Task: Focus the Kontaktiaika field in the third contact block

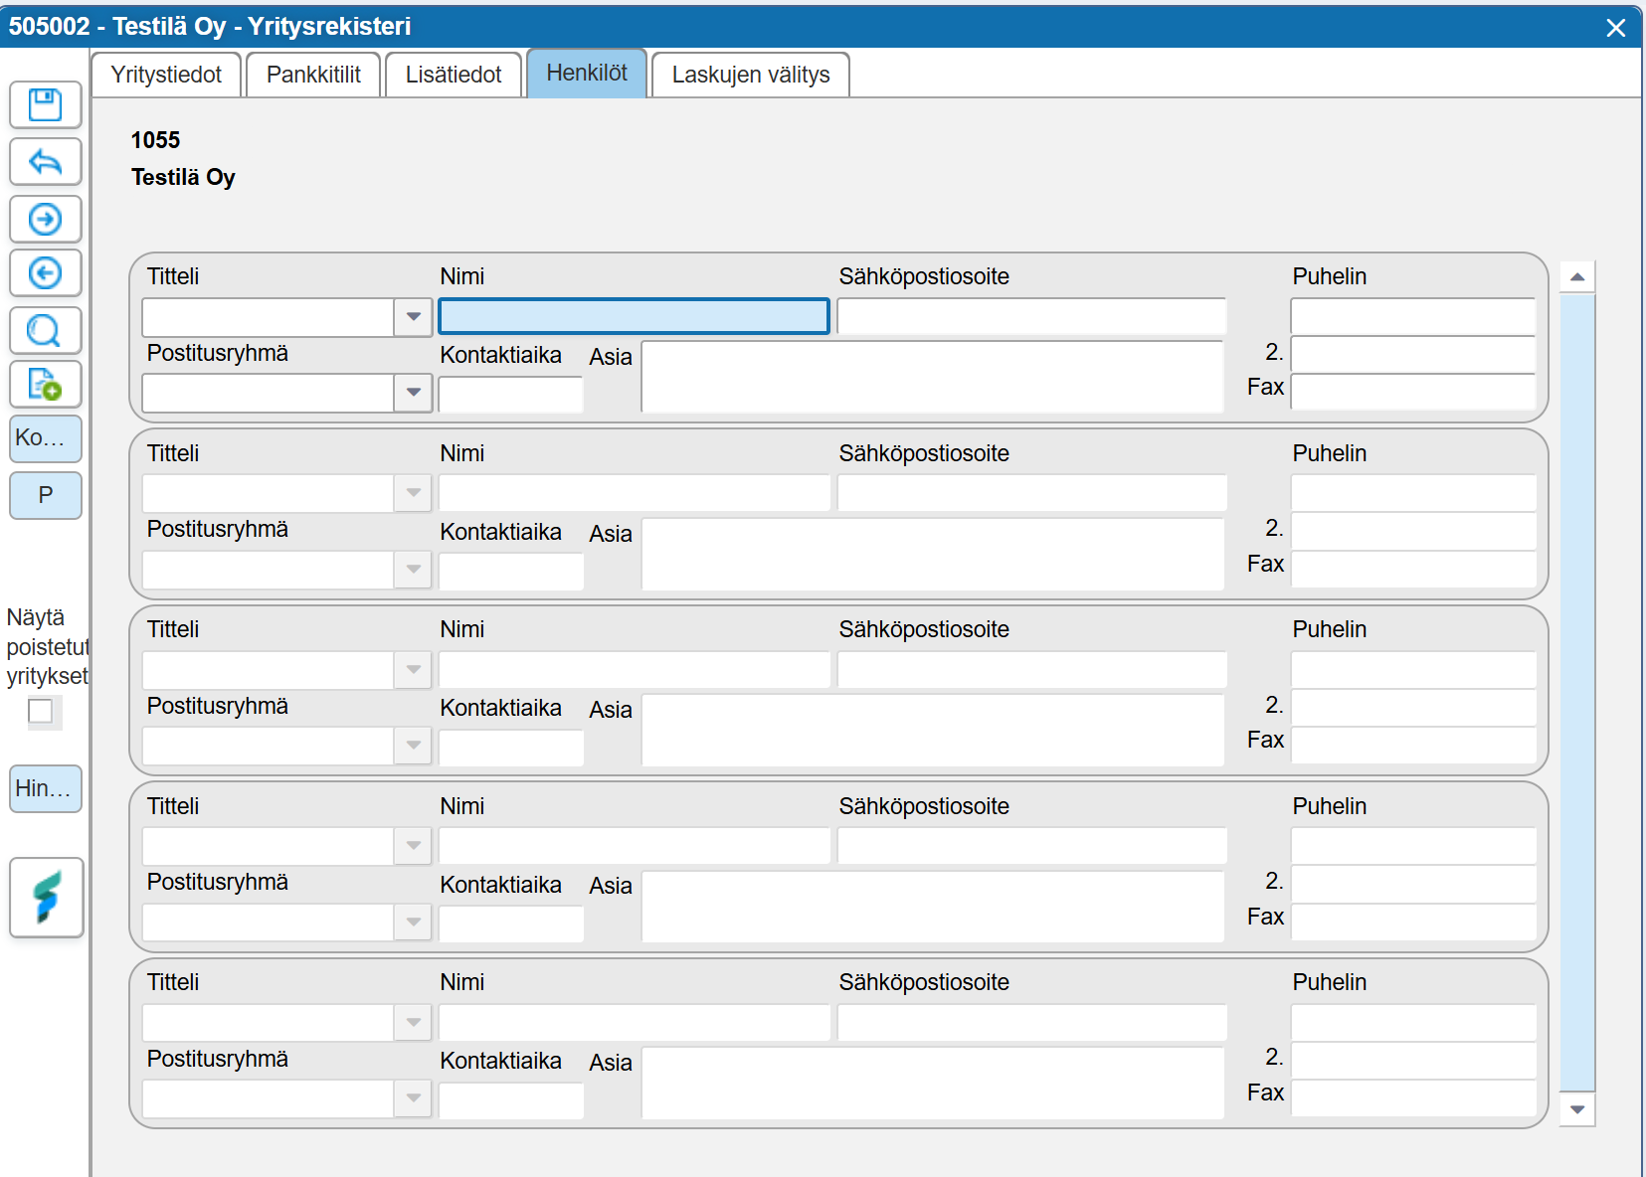Action: click(511, 748)
